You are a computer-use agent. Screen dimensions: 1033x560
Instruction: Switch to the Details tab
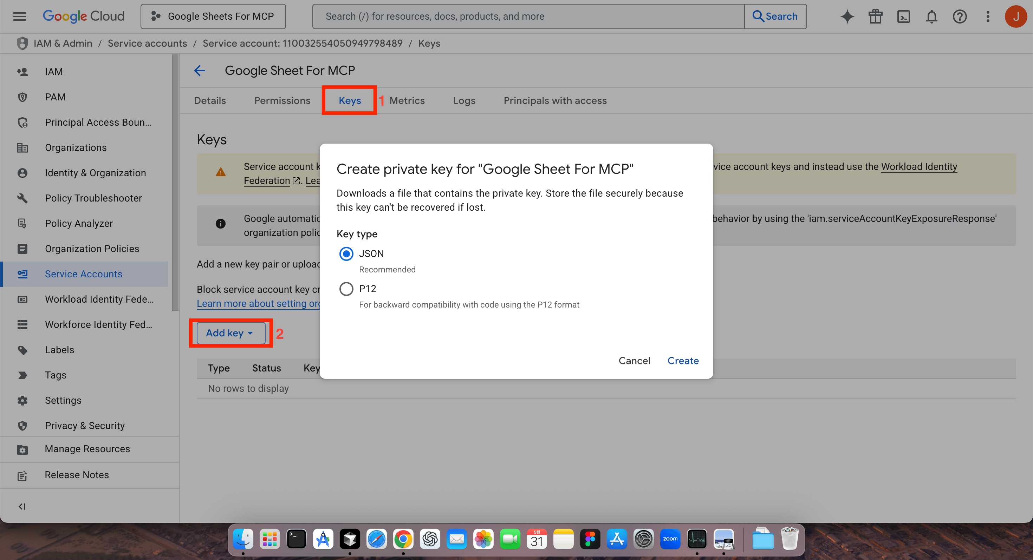coord(210,100)
